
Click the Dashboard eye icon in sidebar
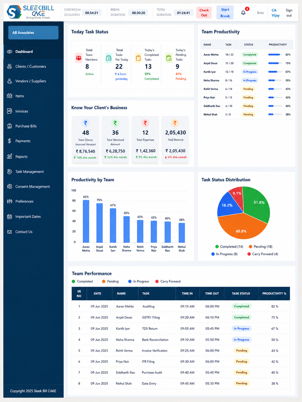[x=9, y=52]
